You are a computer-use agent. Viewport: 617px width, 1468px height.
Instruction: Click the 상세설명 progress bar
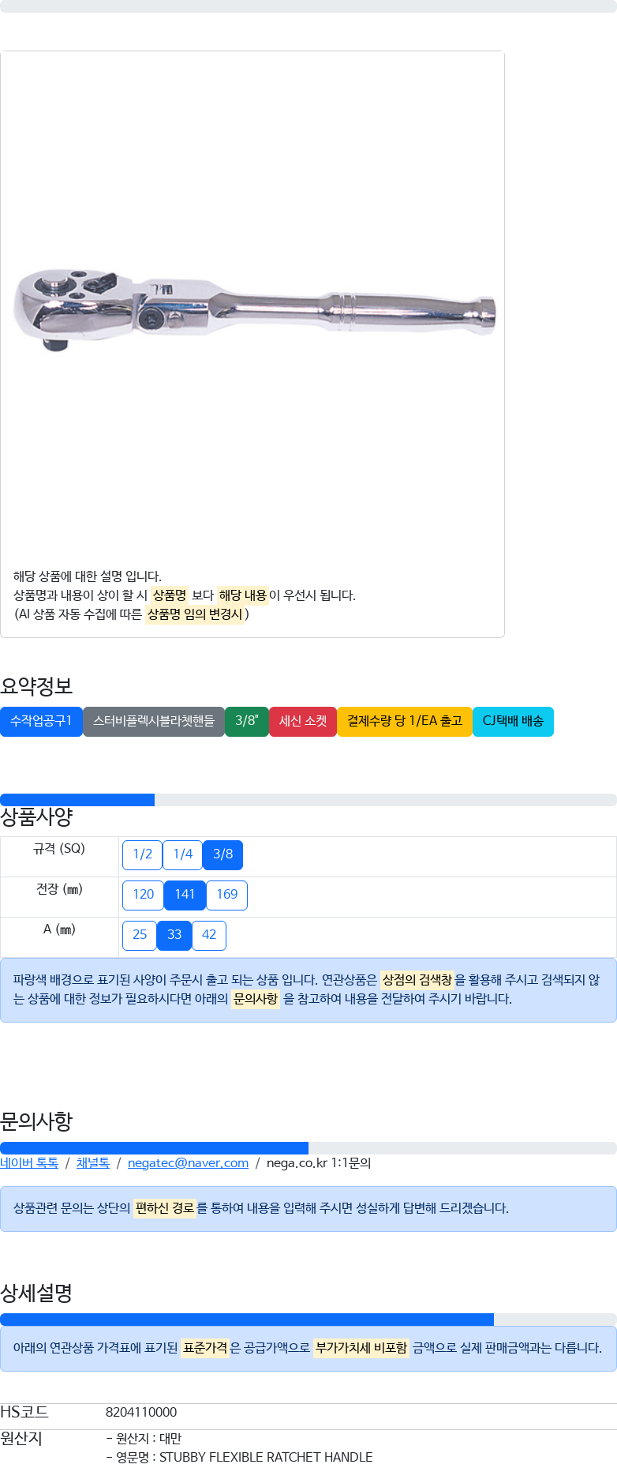pos(308,1320)
